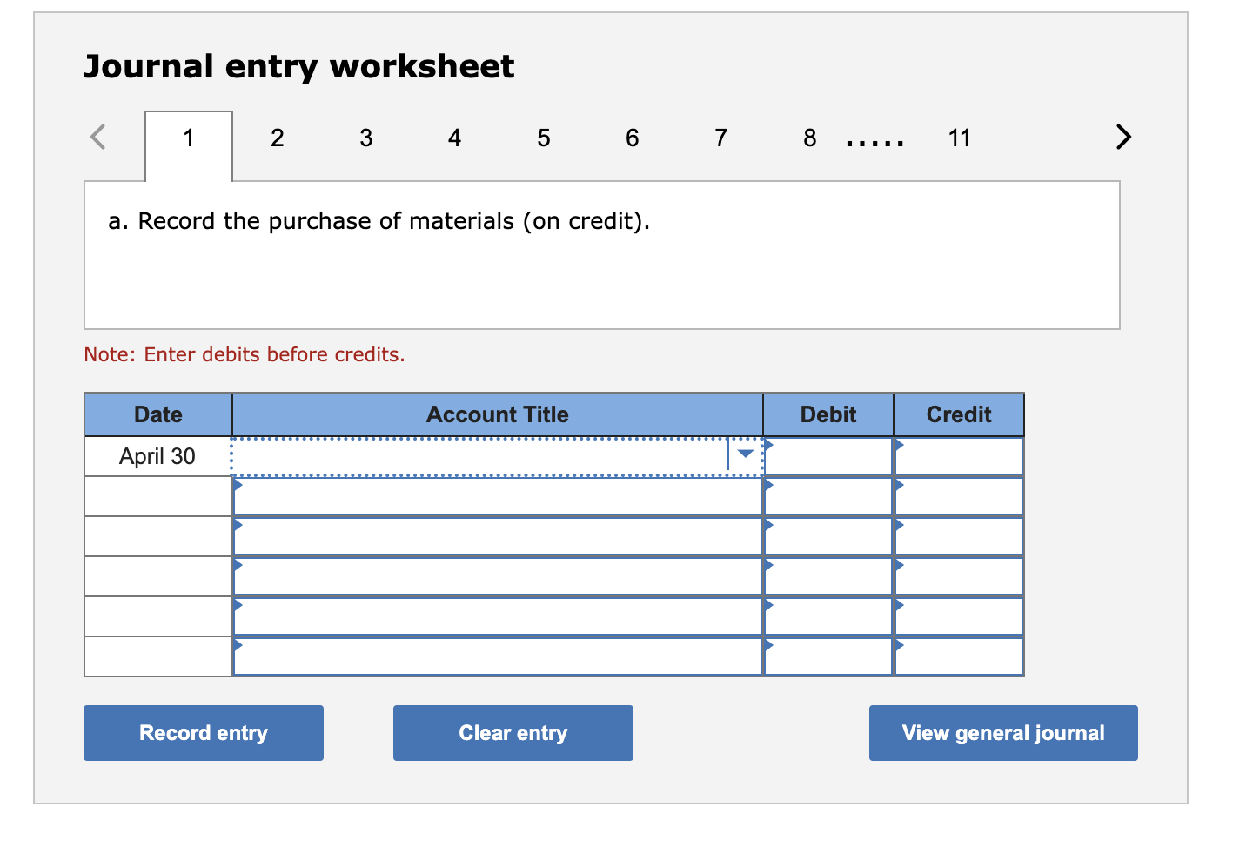Screen dimensions: 1253x841
Task: Open the Account Title dropdown arrow in first row
Action: pyautogui.click(x=746, y=454)
